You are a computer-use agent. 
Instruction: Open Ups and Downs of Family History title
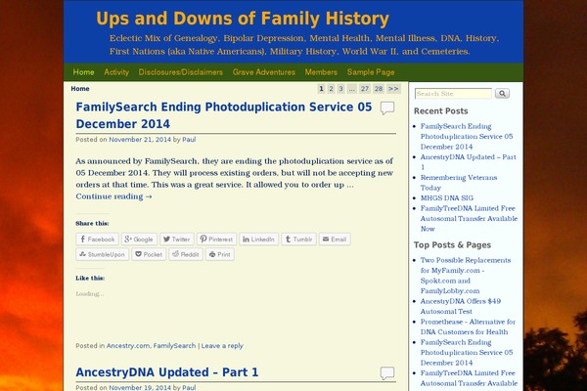coord(243,19)
